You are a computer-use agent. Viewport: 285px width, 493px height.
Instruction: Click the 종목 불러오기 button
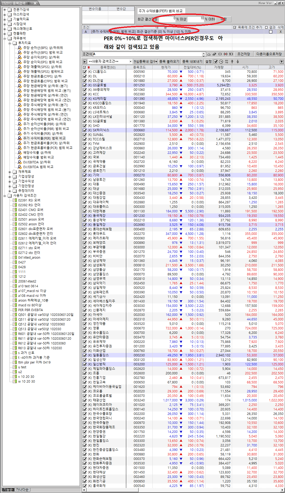(169, 61)
